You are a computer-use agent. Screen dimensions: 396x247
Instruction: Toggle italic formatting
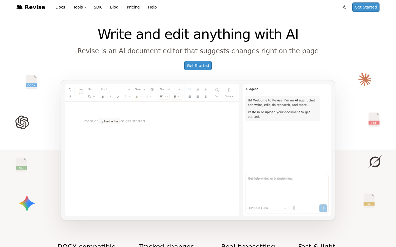pyautogui.click(x=110, y=97)
